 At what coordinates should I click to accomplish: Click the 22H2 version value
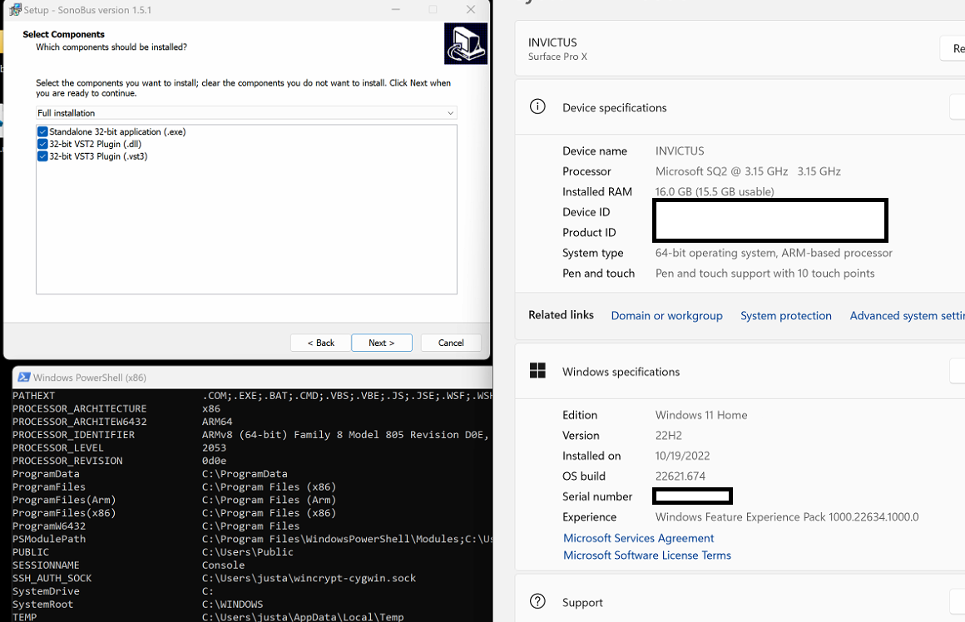pos(668,435)
